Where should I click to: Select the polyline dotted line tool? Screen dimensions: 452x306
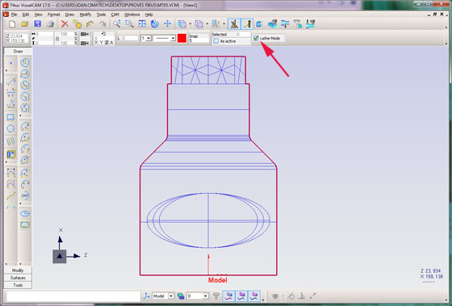10,196
